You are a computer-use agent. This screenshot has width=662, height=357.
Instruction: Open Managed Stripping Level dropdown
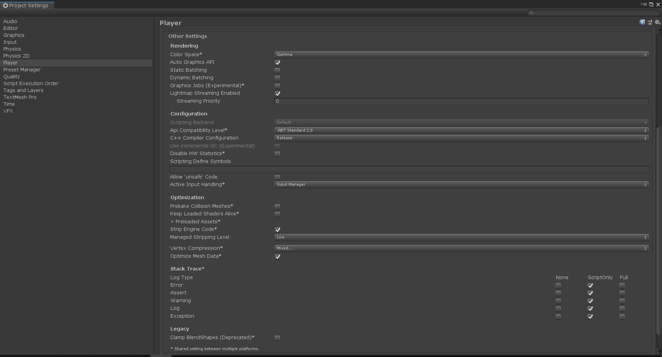coord(461,237)
